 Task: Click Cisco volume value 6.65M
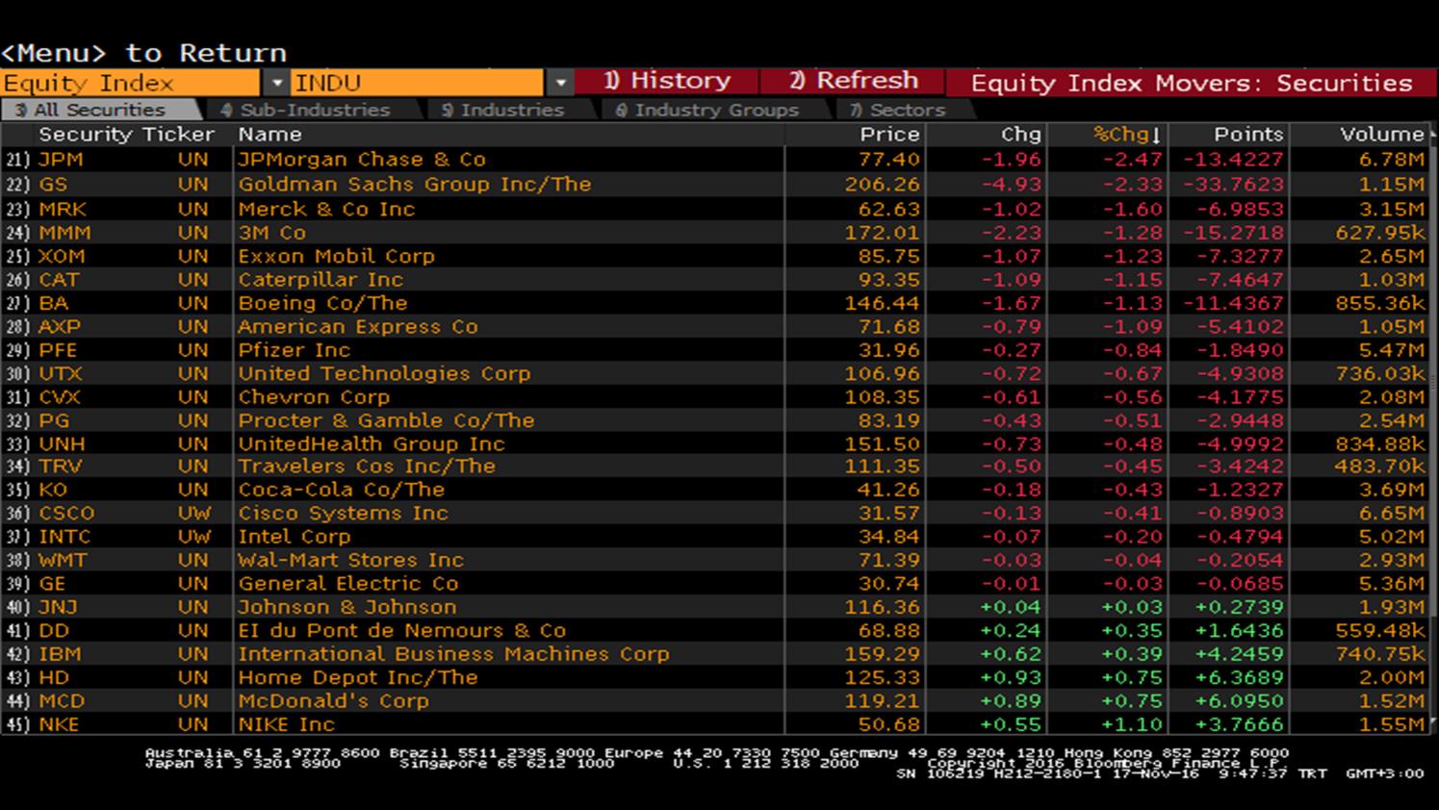pyautogui.click(x=1392, y=513)
